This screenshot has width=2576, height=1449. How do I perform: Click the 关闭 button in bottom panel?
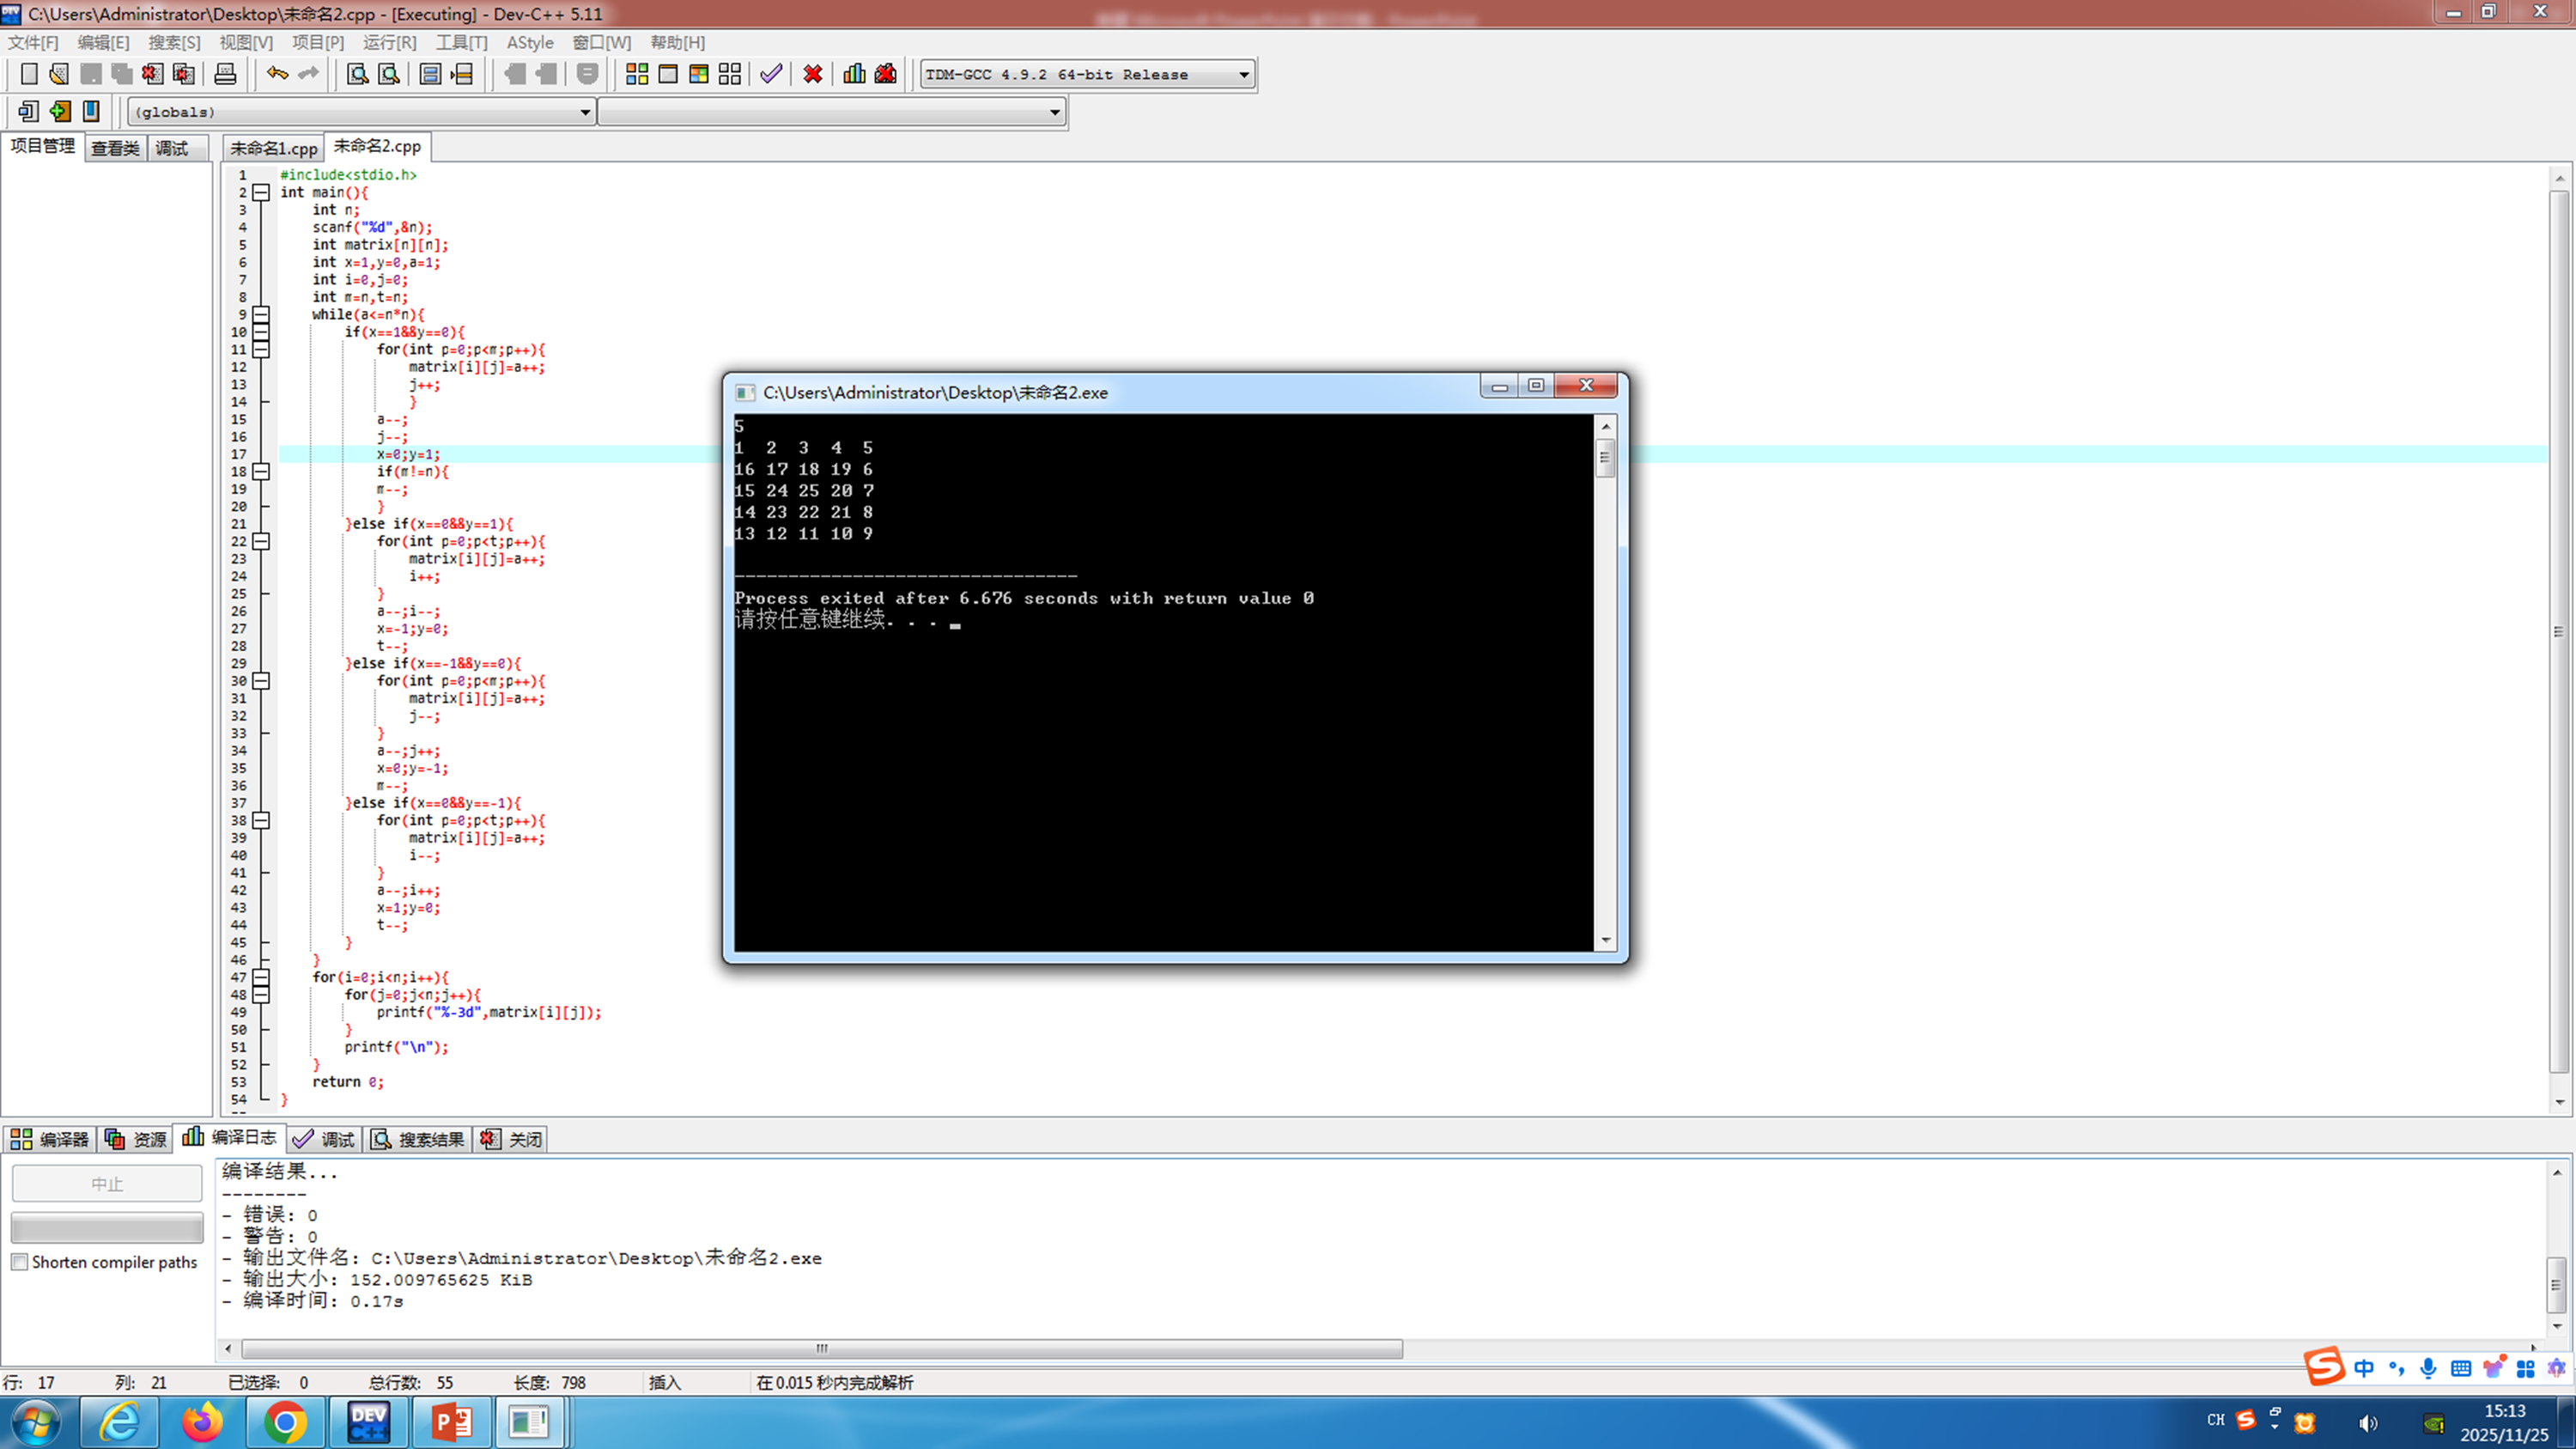point(512,1139)
